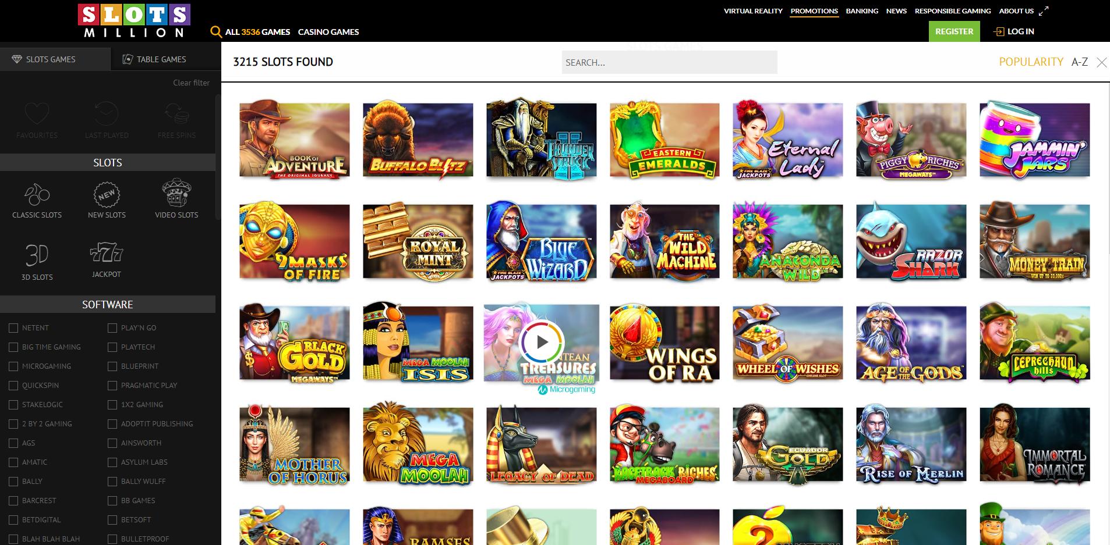
Task: Check the Pragmatic Play filter
Action: (x=112, y=386)
